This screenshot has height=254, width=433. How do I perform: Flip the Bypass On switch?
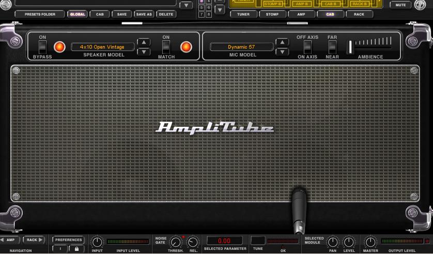tap(42, 47)
